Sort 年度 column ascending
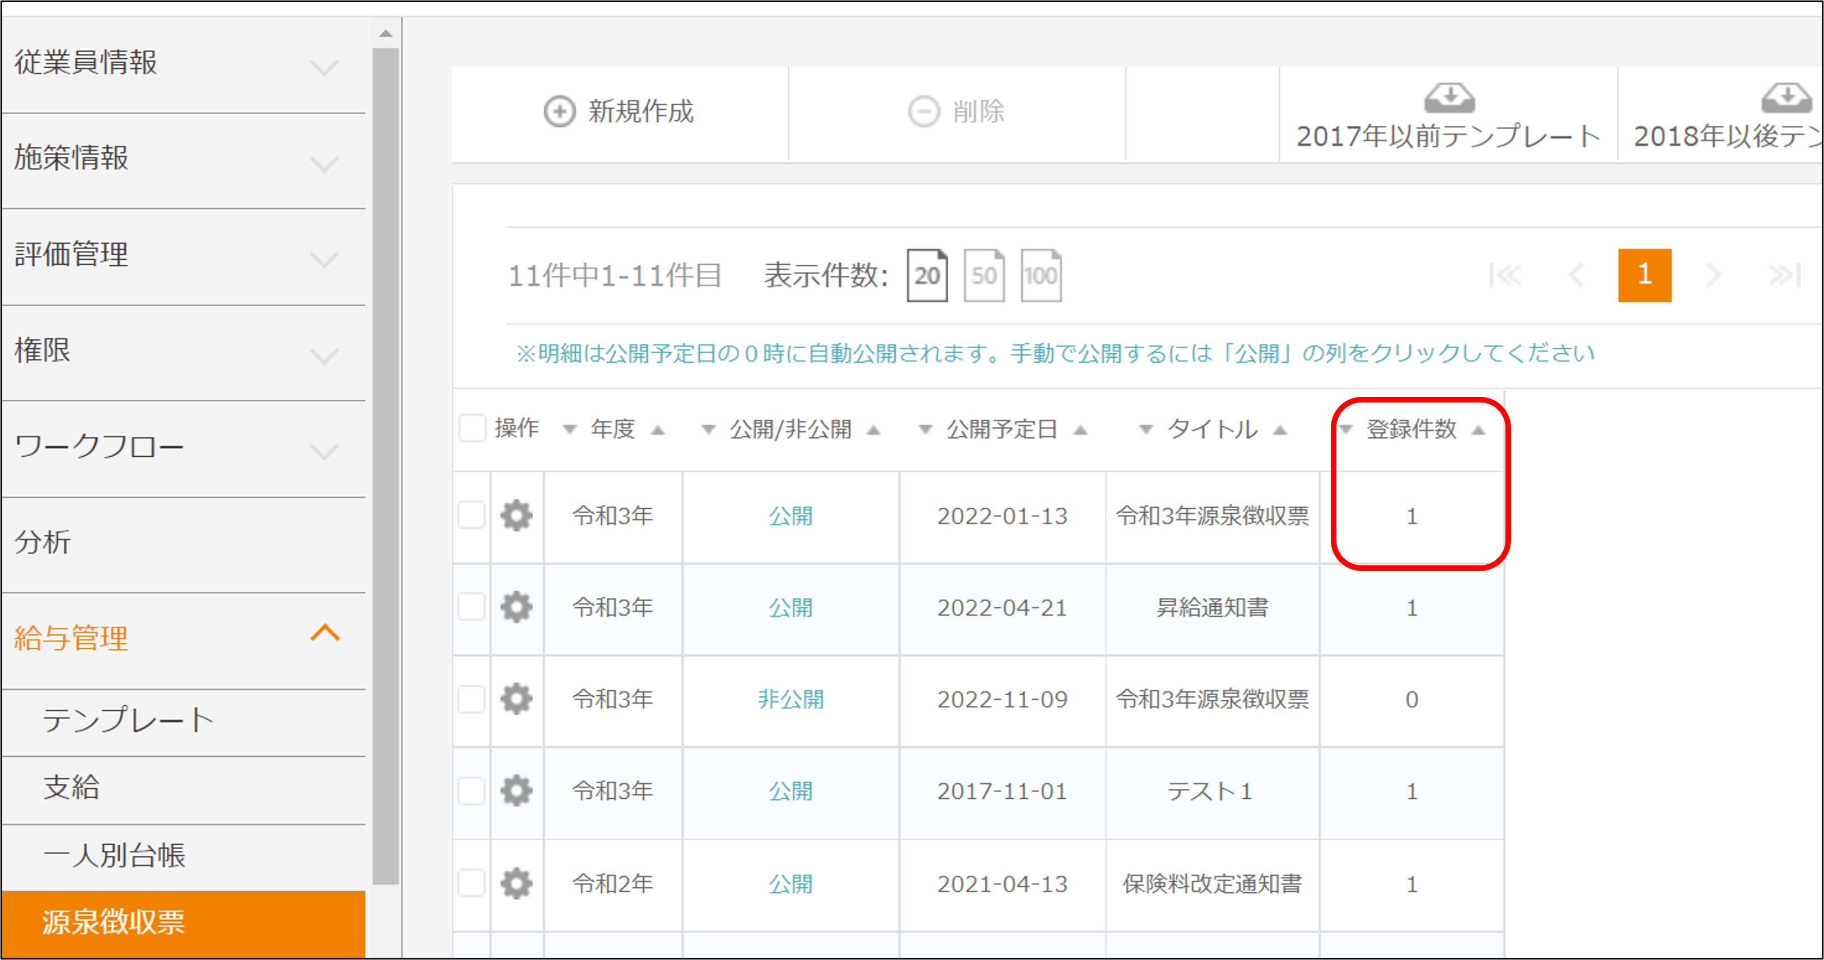 (x=658, y=430)
